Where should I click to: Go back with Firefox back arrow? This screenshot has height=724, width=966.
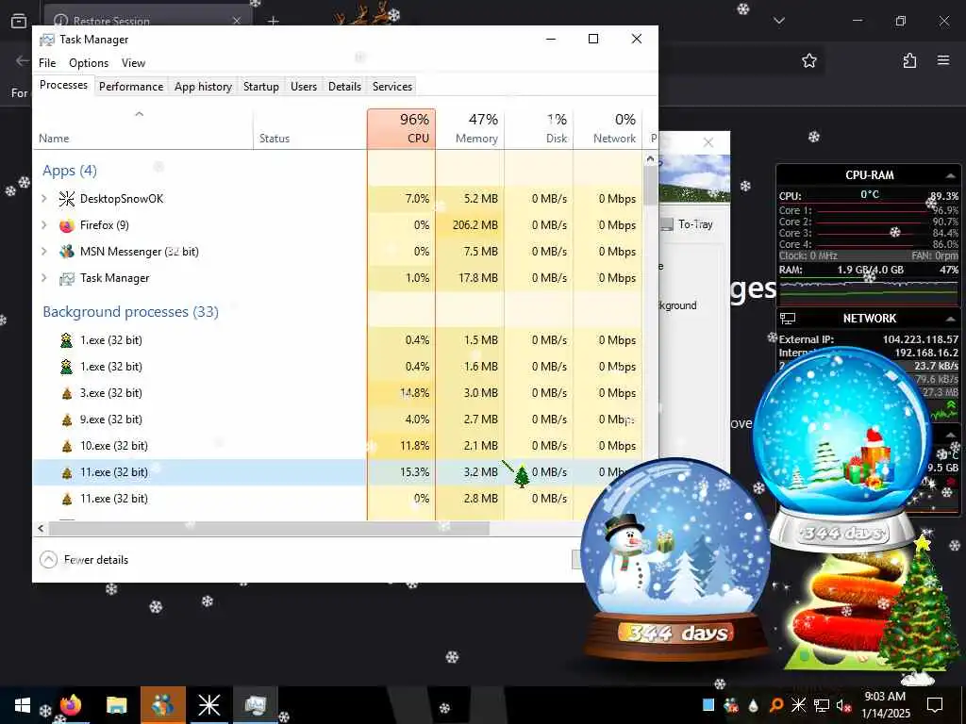coord(23,60)
